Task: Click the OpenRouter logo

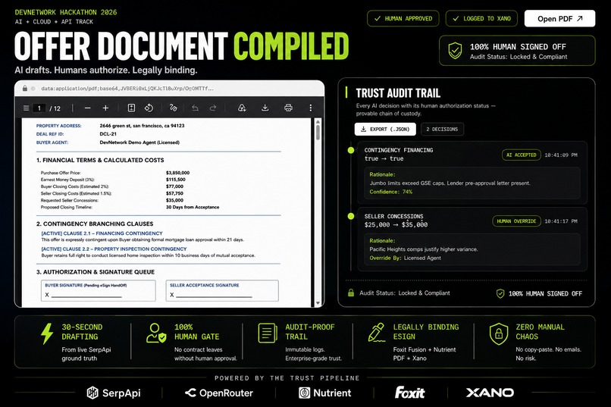Action: pyautogui.click(x=219, y=393)
